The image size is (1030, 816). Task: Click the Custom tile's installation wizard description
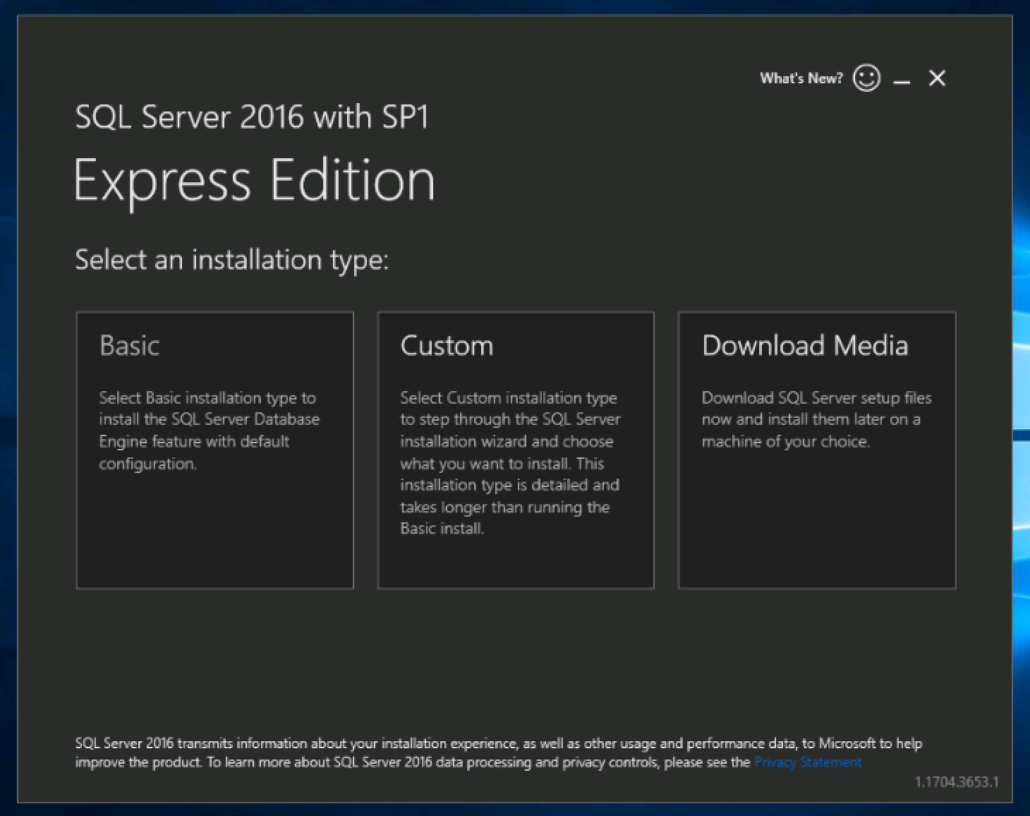[509, 462]
